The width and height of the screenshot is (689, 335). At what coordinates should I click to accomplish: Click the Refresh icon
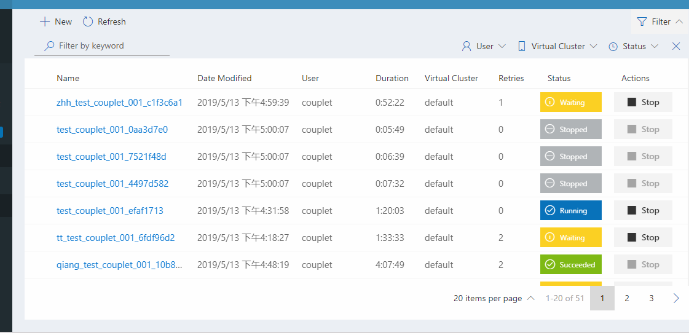pyautogui.click(x=88, y=22)
